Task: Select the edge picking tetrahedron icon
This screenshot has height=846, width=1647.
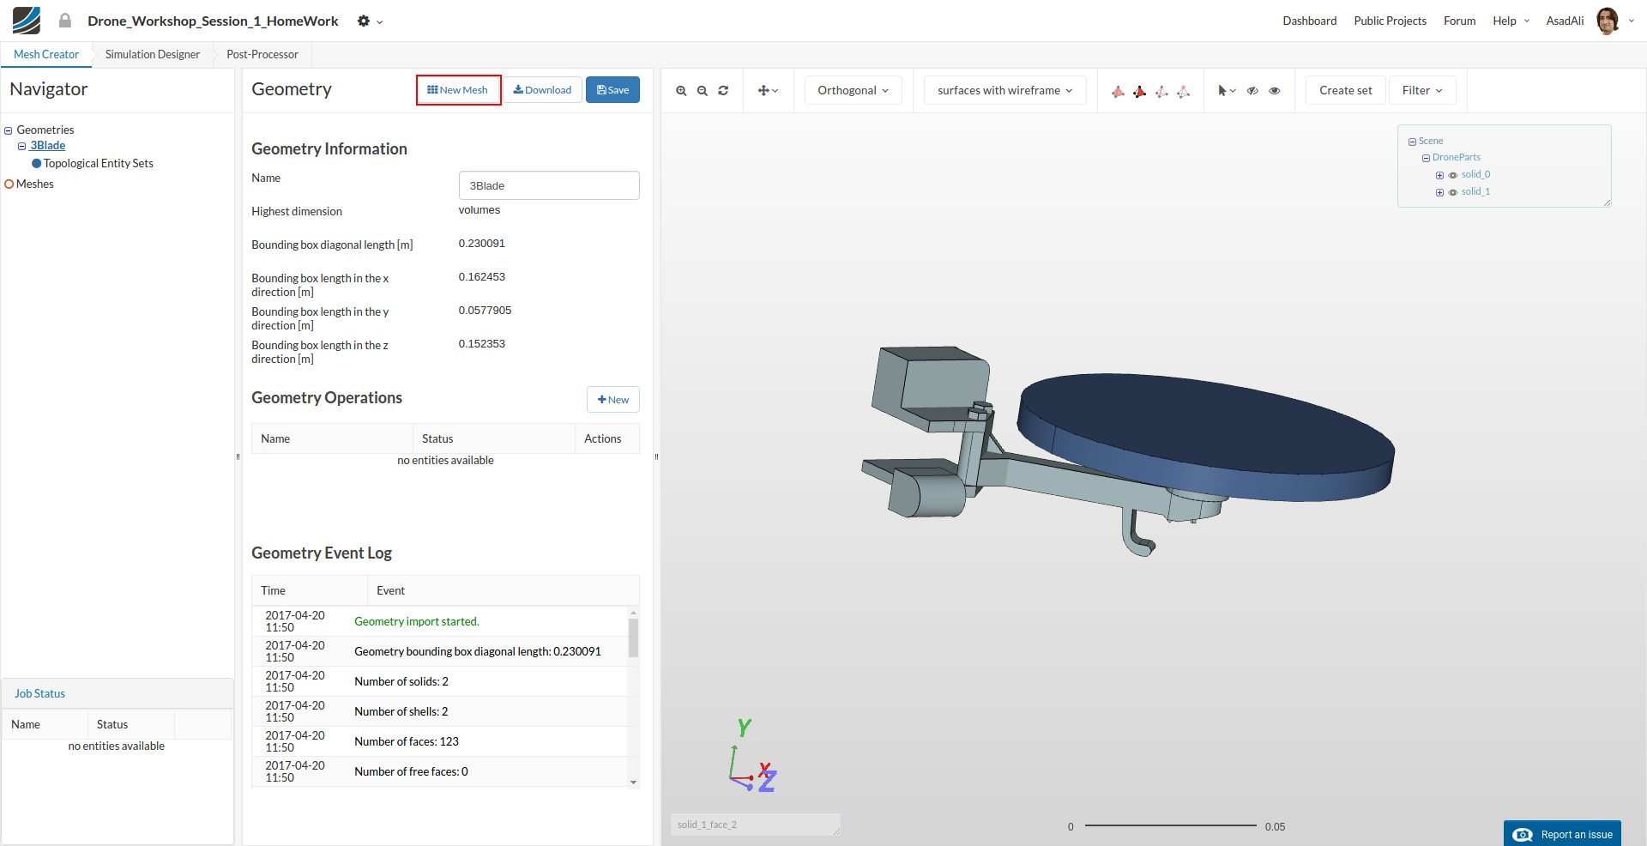Action: point(1161,91)
